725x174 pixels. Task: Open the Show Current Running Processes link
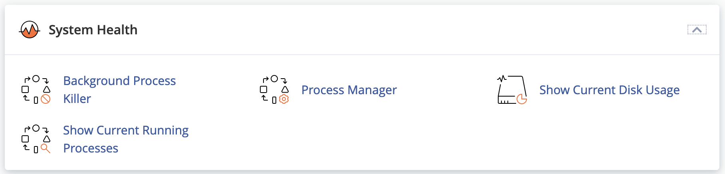[126, 130]
